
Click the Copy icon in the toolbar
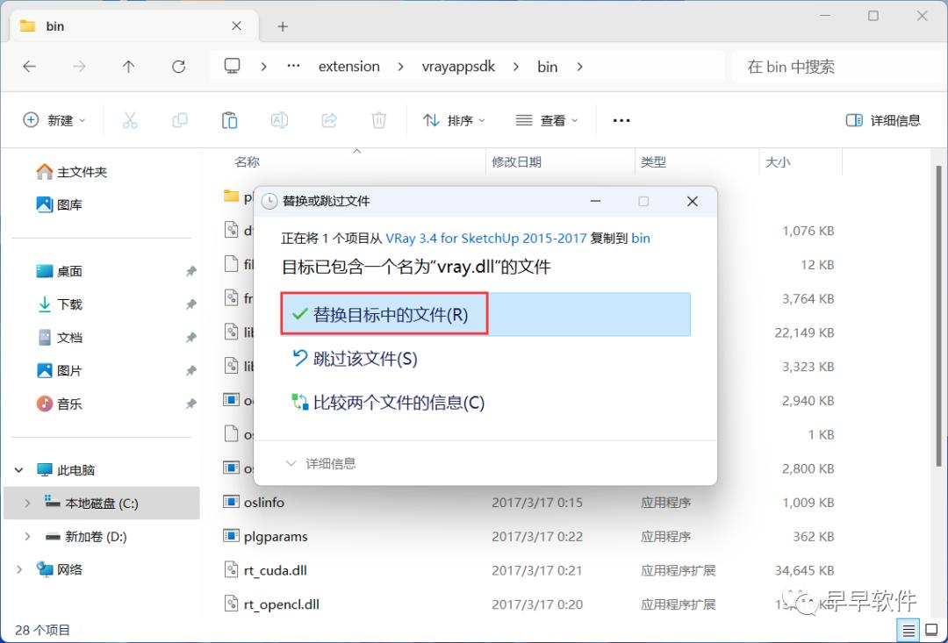tap(179, 119)
